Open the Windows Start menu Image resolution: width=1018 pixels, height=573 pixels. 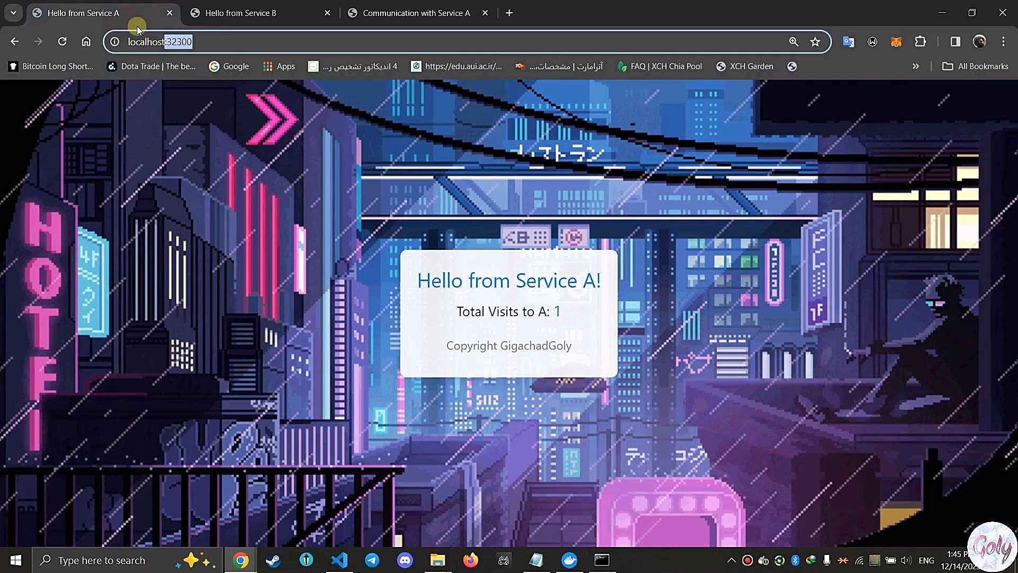coord(16,560)
